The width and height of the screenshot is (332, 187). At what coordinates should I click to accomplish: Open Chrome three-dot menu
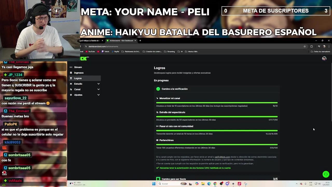(x=329, y=46)
